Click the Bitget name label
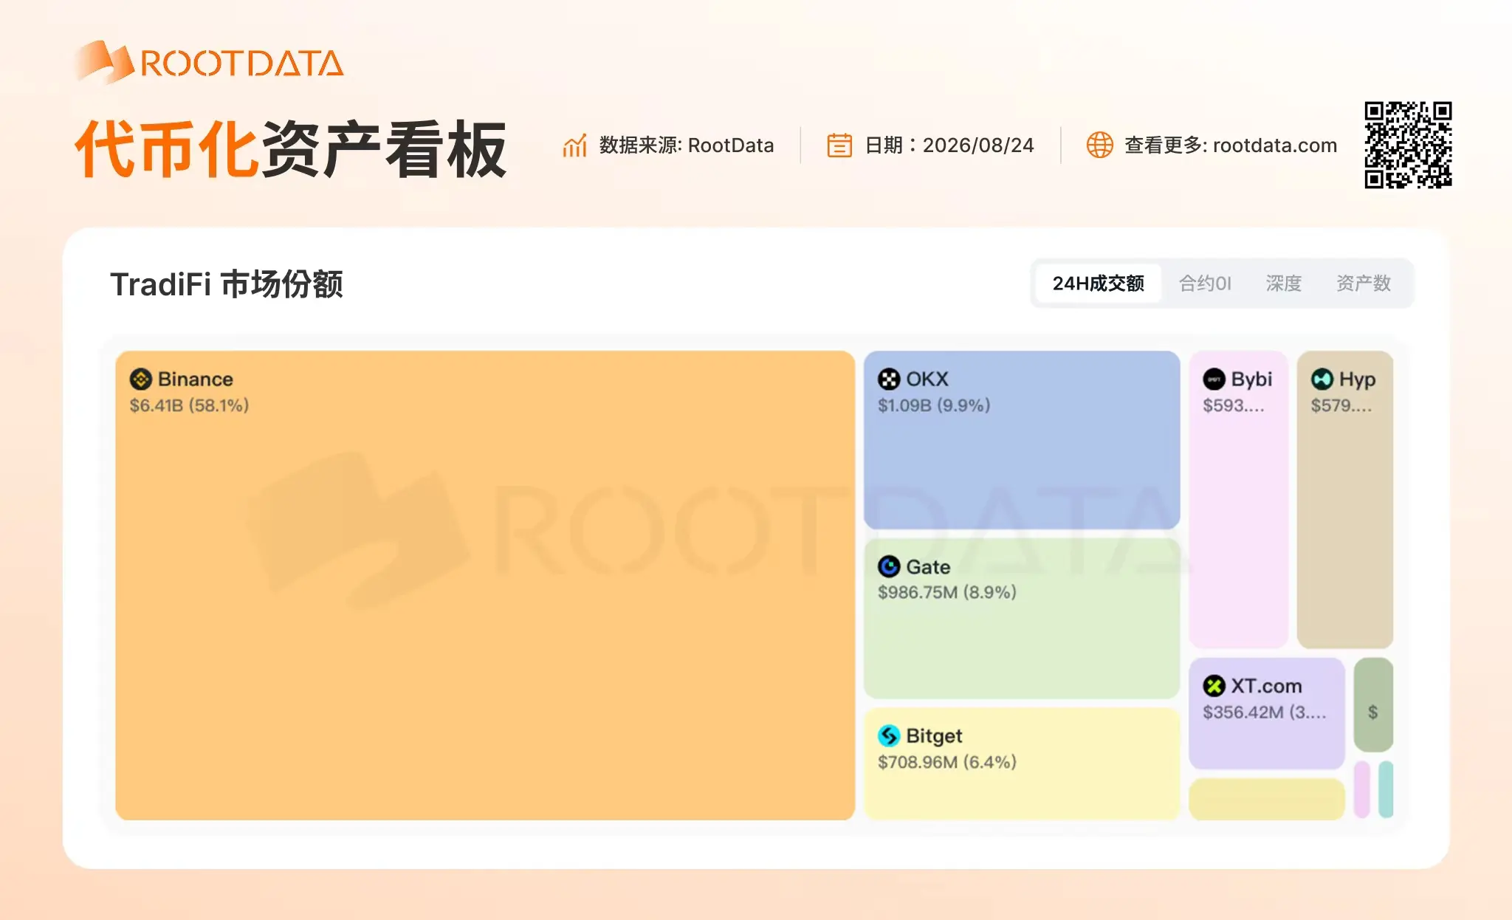Viewport: 1512px width, 920px height. 934,736
